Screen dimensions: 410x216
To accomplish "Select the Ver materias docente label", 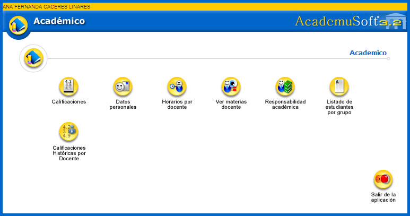I will 231,105.
